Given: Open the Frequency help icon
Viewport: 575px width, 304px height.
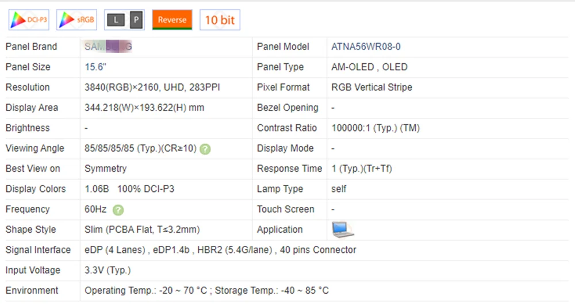Looking at the screenshot, I should pyautogui.click(x=118, y=210).
